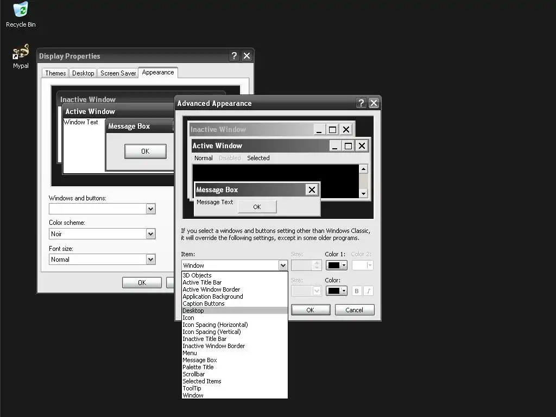Click OK in Display Properties preview message box
Viewport: 556px width, 417px height.
click(146, 151)
